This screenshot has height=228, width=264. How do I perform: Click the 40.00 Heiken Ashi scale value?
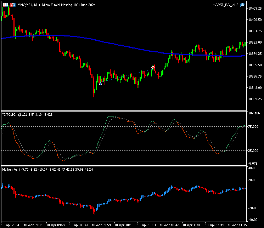click(x=252, y=168)
